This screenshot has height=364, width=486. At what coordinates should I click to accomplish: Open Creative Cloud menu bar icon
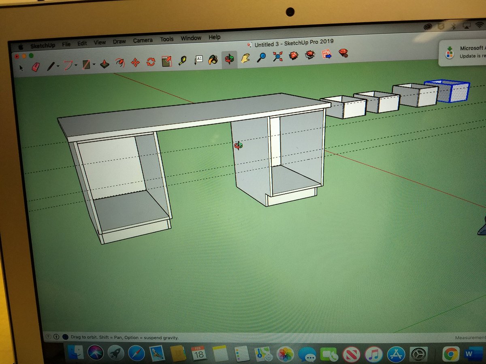tap(428, 26)
